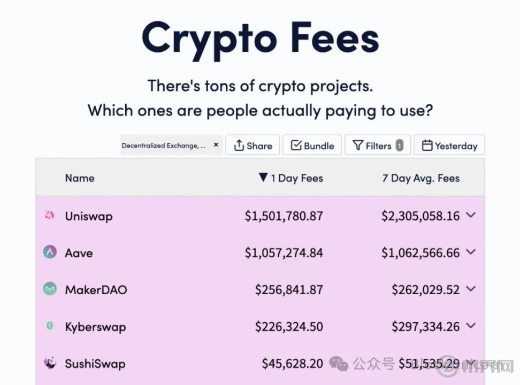
Task: Open the Share button
Action: 253,145
